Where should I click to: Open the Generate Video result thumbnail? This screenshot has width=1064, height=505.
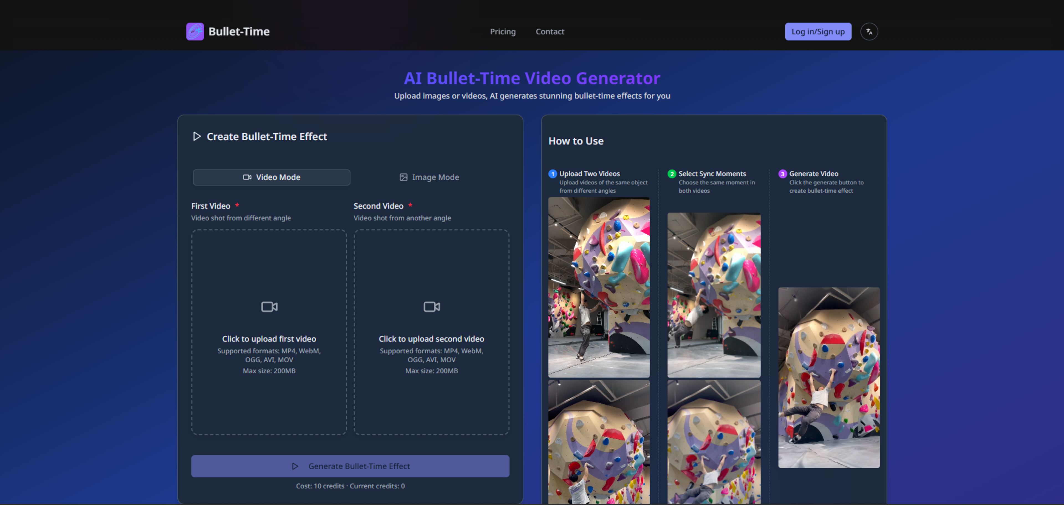tap(828, 377)
